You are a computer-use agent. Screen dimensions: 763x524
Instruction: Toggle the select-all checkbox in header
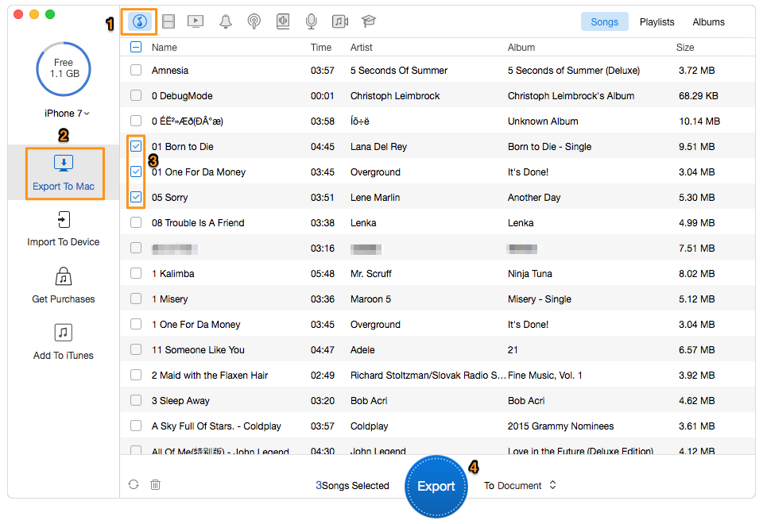click(136, 47)
